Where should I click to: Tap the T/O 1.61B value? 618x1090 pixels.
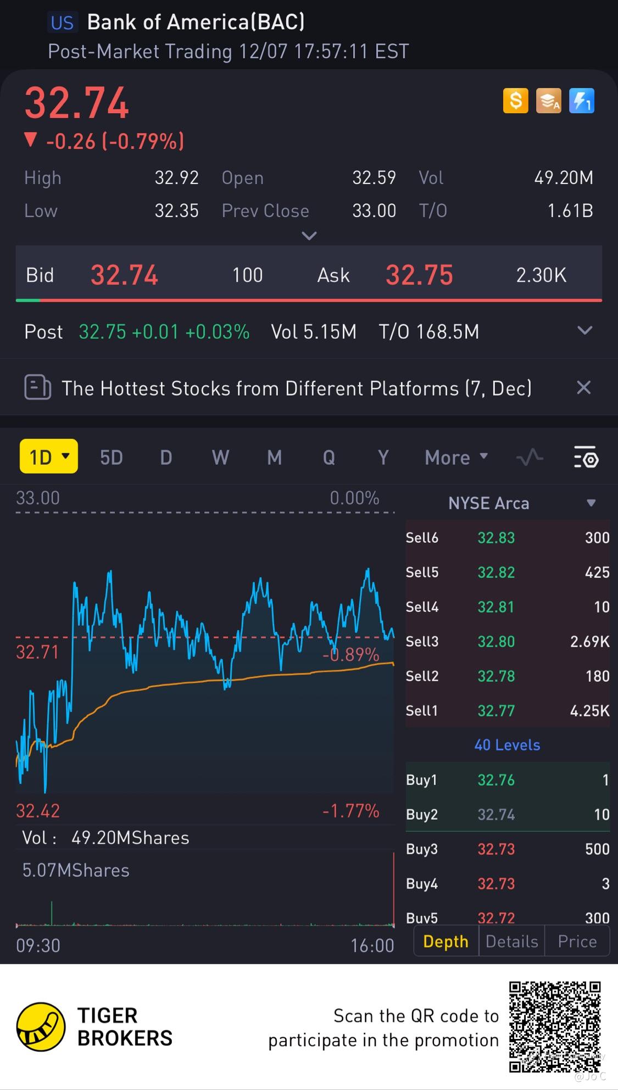(570, 210)
